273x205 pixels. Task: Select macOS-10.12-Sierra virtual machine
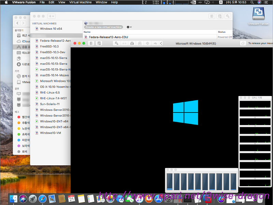coord(54,58)
